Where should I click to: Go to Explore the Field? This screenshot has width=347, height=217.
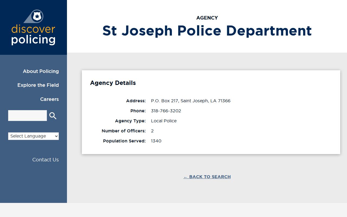tap(38, 85)
